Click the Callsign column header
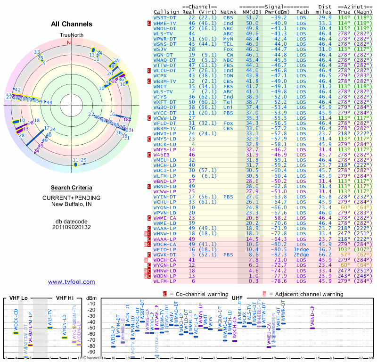 tap(166, 12)
